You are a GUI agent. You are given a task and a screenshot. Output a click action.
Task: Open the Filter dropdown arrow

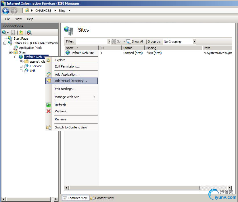point(109,41)
